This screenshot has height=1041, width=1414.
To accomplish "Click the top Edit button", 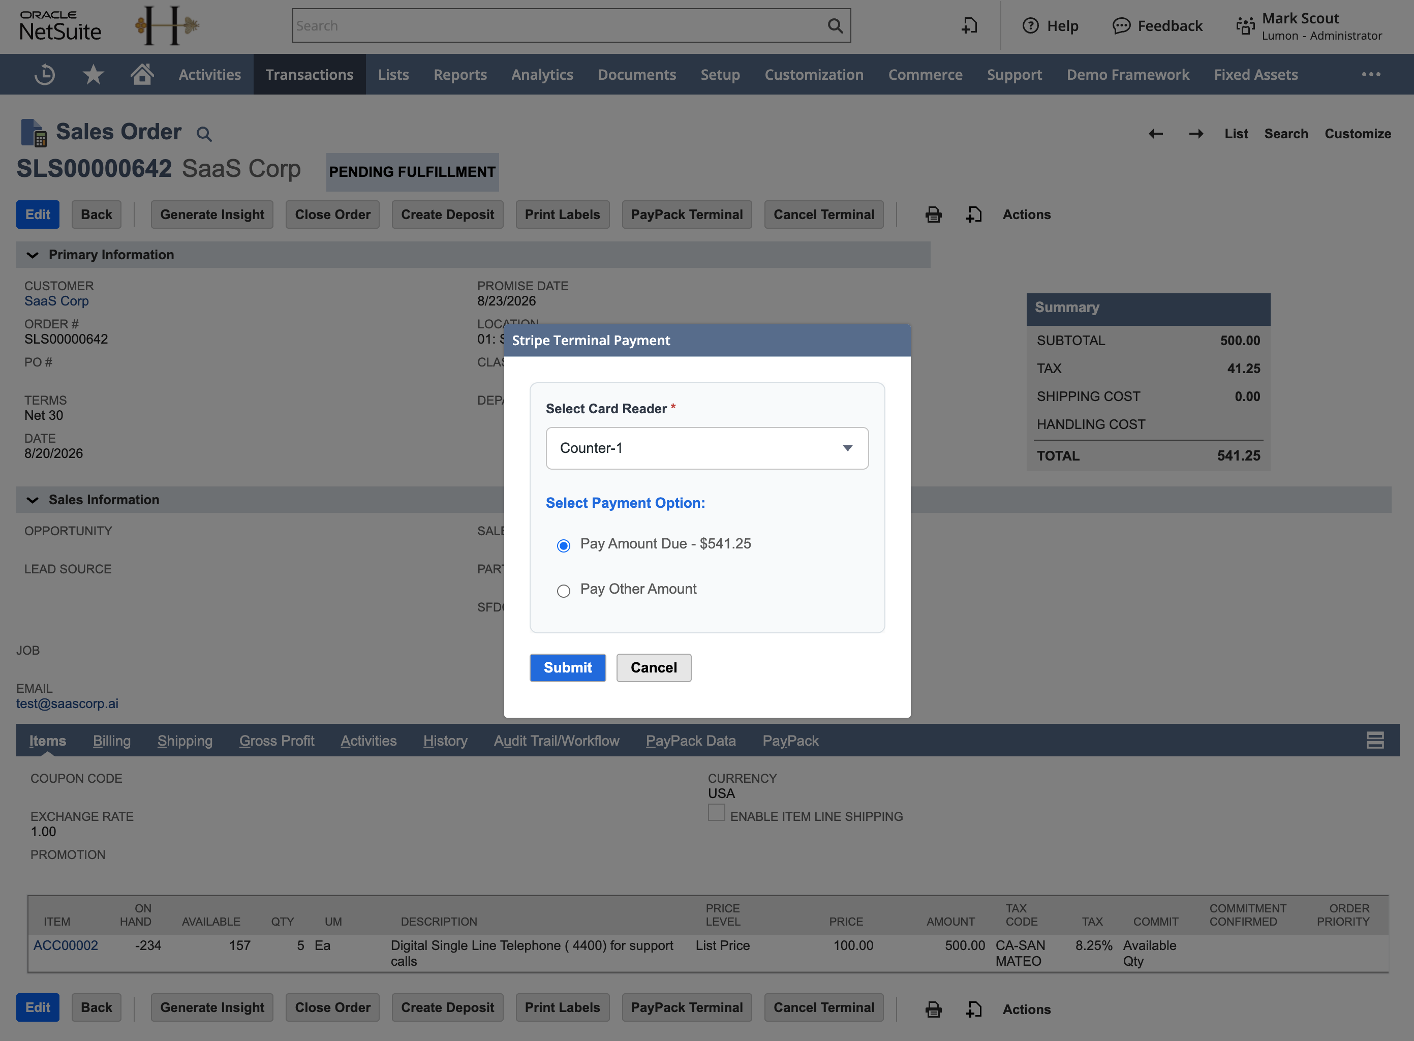I will 38,215.
